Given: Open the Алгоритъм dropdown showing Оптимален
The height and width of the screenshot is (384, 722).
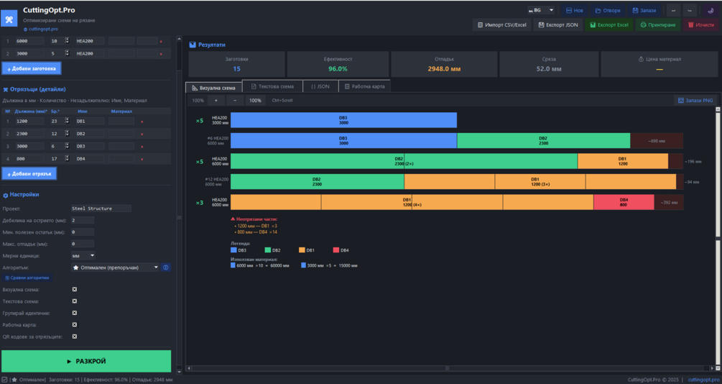Looking at the screenshot, I should point(115,268).
